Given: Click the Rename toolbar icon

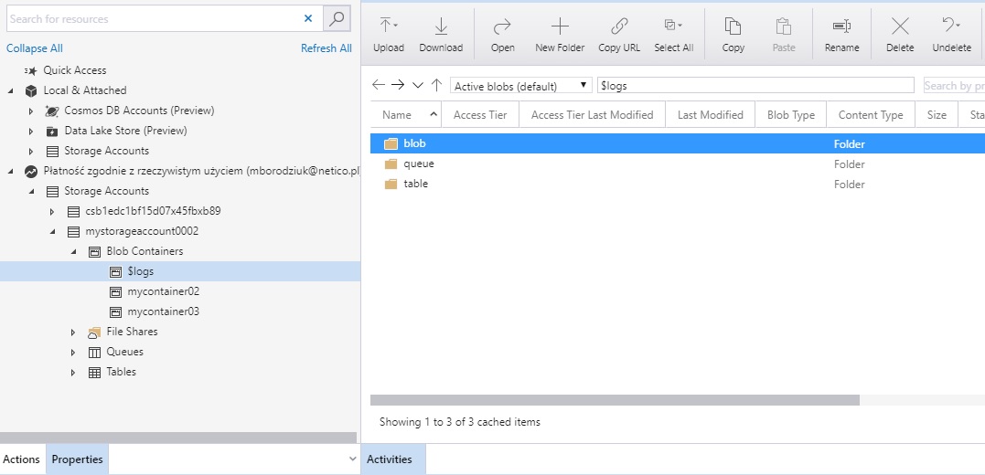Looking at the screenshot, I should (x=841, y=26).
